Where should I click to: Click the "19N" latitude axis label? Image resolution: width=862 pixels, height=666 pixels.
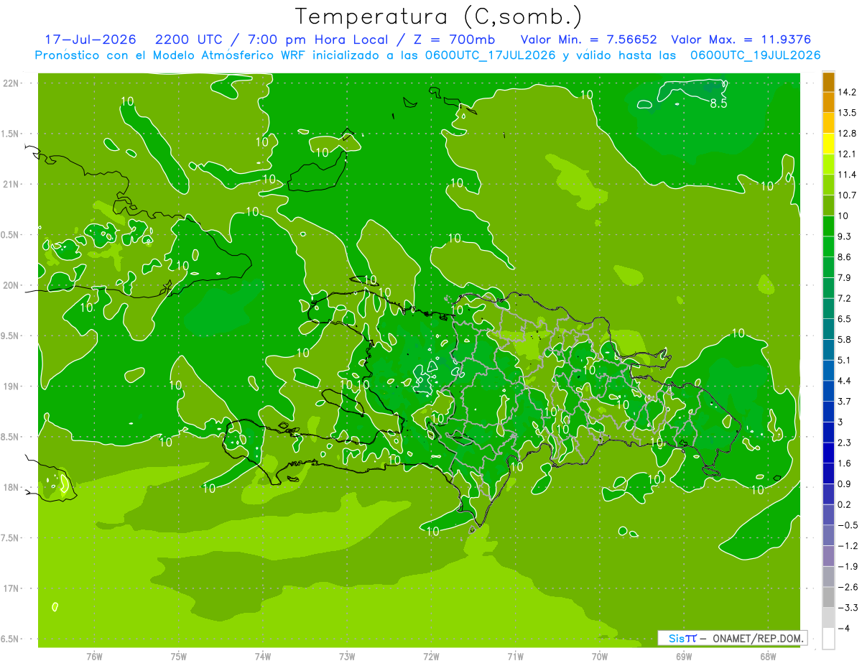11,387
